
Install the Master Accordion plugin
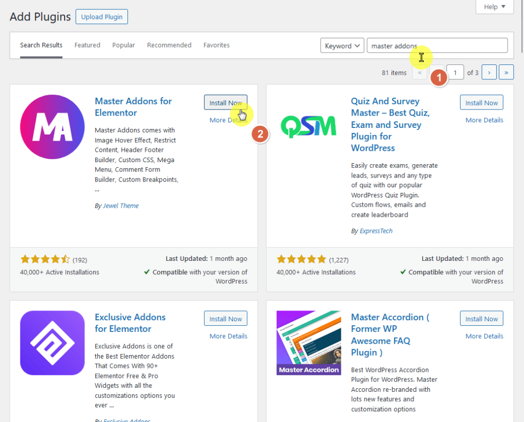pos(482,319)
